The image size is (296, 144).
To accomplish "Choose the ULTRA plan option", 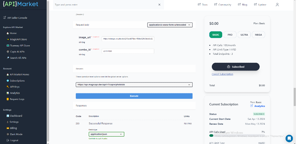I will [x=244, y=35].
